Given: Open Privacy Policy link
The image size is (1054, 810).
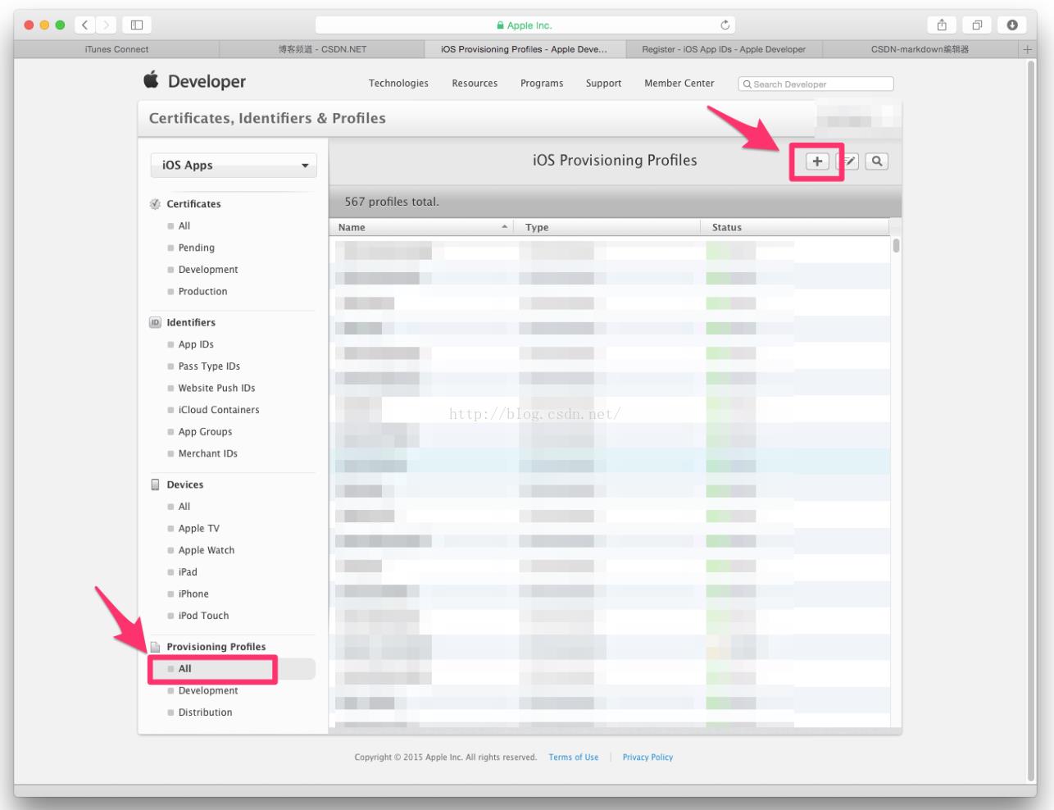Looking at the screenshot, I should (x=647, y=758).
